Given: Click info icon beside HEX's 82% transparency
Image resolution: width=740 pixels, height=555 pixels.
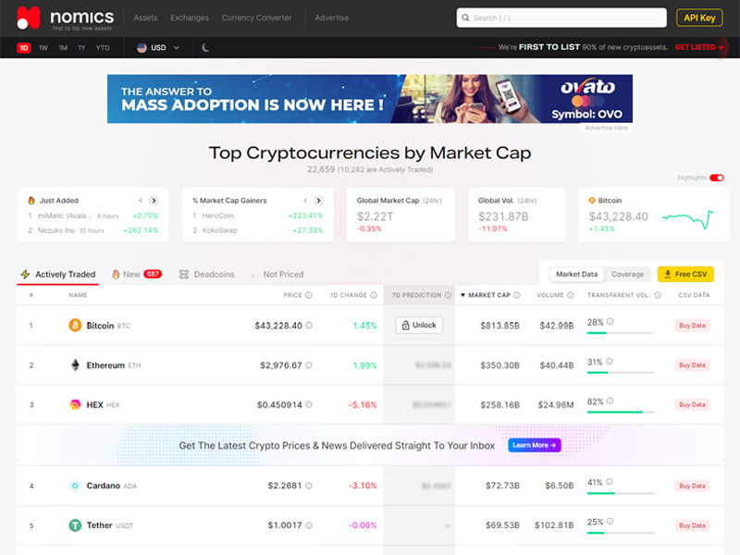Looking at the screenshot, I should click(x=610, y=401).
